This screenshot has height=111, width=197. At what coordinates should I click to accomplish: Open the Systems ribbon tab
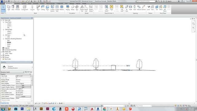click(x=24, y=3)
